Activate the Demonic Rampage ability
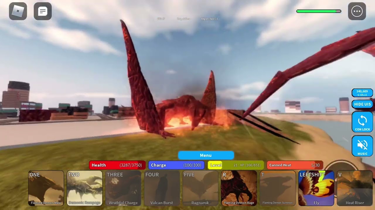 84,188
